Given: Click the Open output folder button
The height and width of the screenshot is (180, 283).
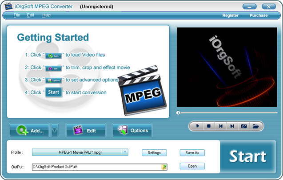Looking at the screenshot, I should coord(192,166).
